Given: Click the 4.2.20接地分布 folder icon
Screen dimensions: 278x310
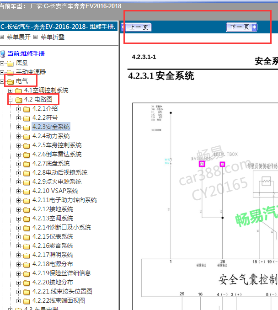Looking at the screenshot, I should (27, 283).
